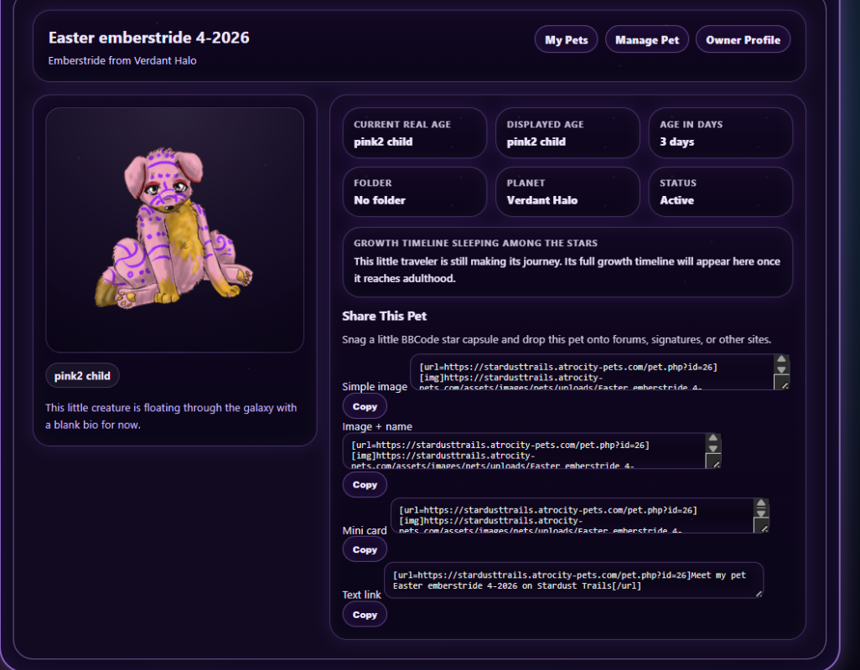Open the My Pets page
Screen dimensions: 860x670
[566, 40]
